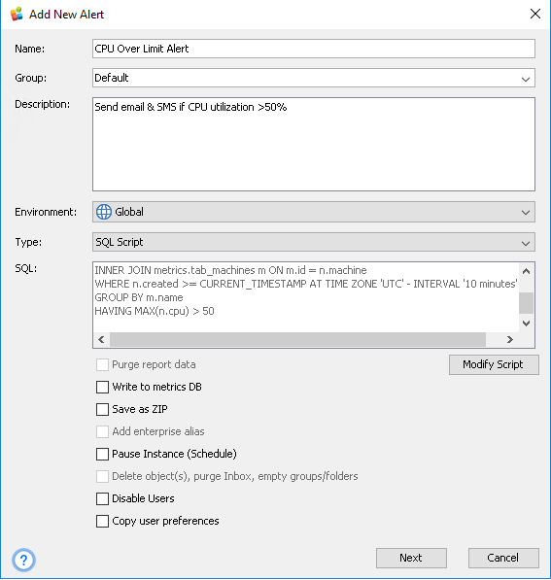Click the Modify Script button
551x580 pixels.
[494, 364]
